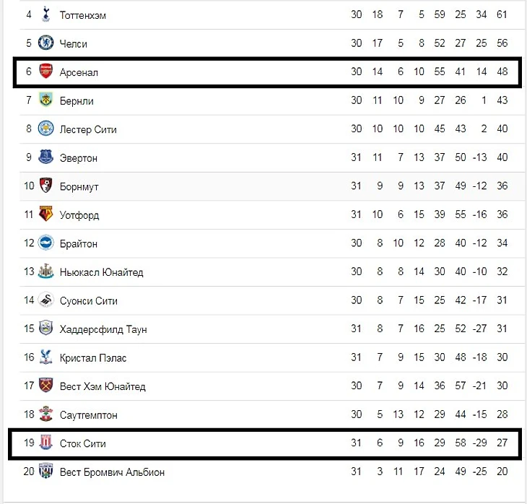Open the Stoke City crest icon
The height and width of the screenshot is (504, 527).
(45, 443)
